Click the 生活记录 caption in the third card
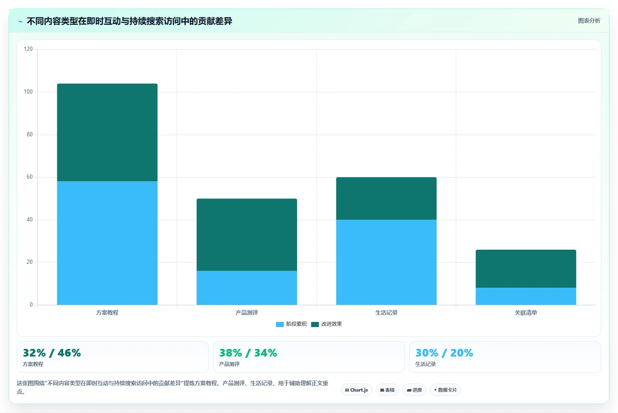 [x=425, y=364]
